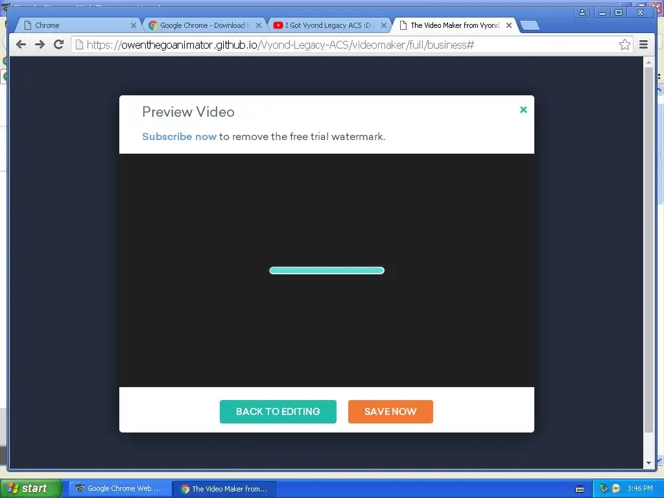Click the BACK TO EDITING button
Image resolution: width=664 pixels, height=498 pixels.
[x=278, y=411]
